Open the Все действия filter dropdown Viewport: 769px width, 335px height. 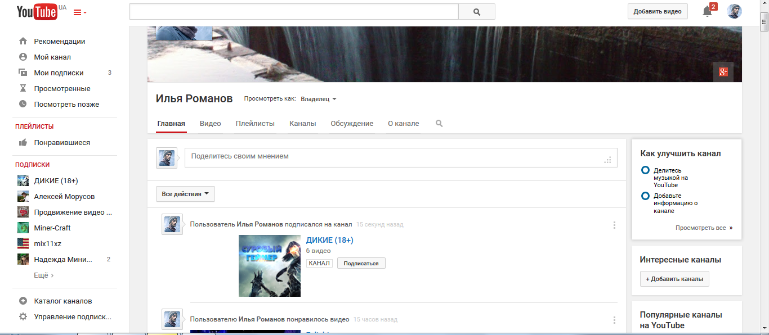click(x=185, y=194)
